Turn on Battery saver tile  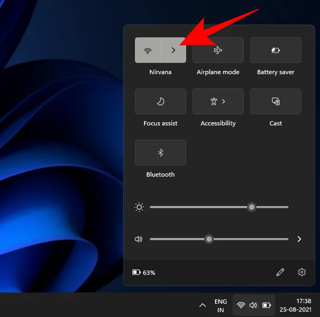(276, 50)
